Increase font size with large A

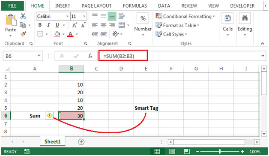[x=75, y=25]
